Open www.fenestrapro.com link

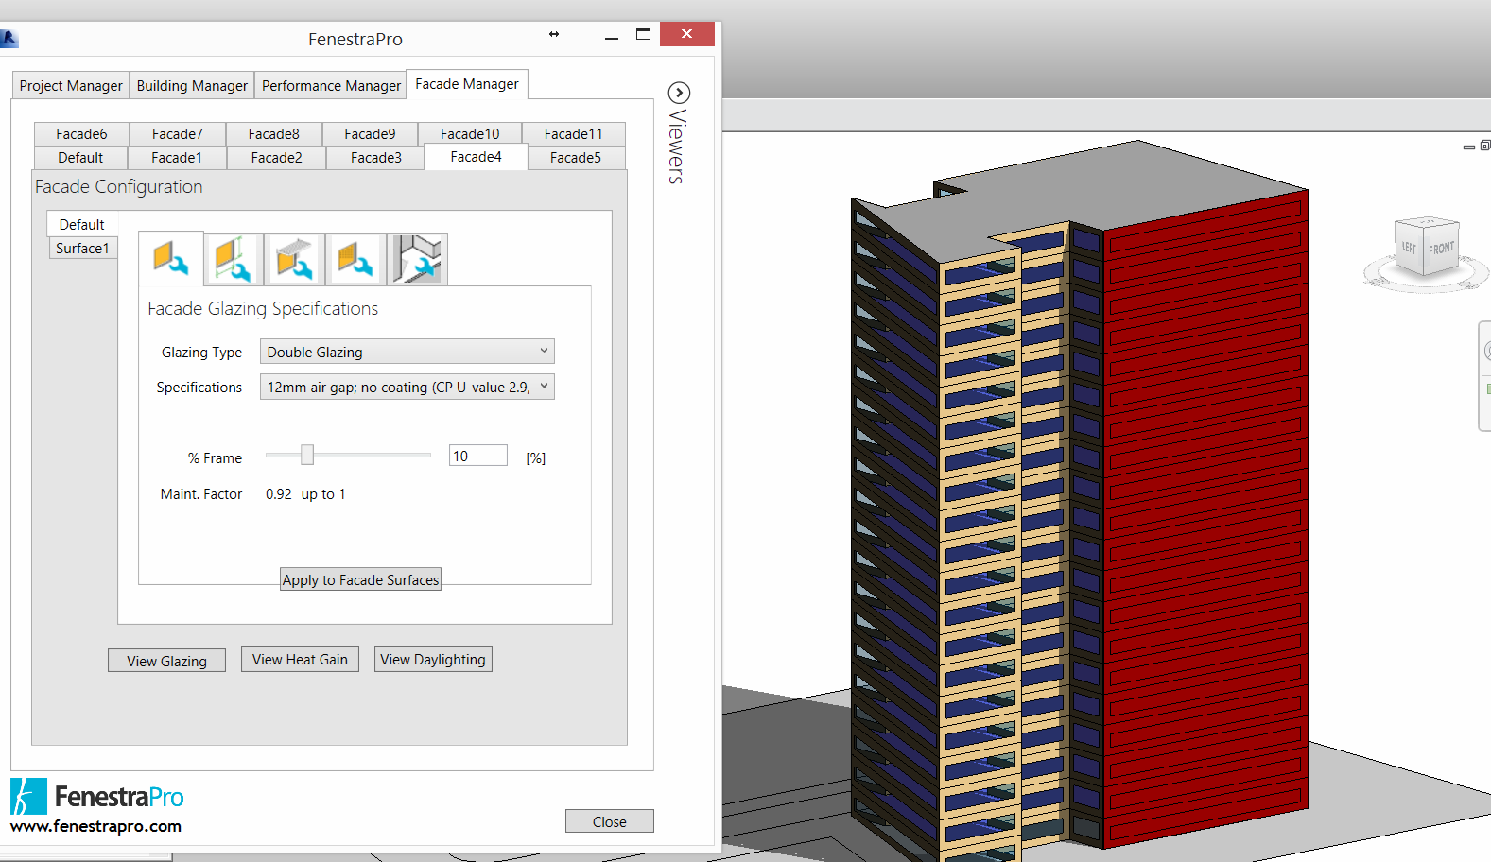(95, 826)
